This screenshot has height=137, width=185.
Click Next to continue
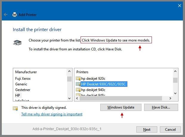click(147, 129)
